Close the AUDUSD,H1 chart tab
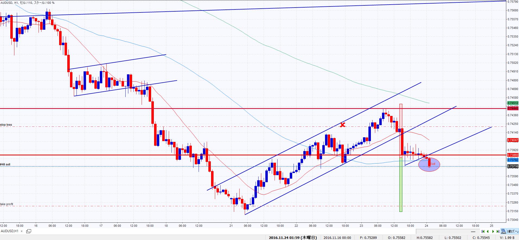The width and height of the screenshot is (519, 240). [22, 231]
